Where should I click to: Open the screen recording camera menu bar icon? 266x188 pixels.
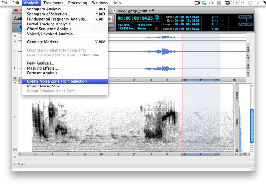[x=197, y=3]
